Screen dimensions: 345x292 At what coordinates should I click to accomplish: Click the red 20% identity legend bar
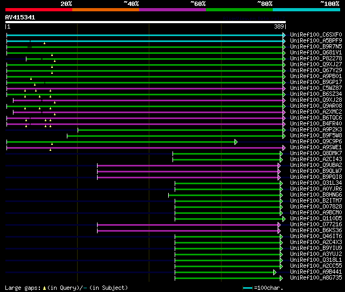[x=39, y=10]
